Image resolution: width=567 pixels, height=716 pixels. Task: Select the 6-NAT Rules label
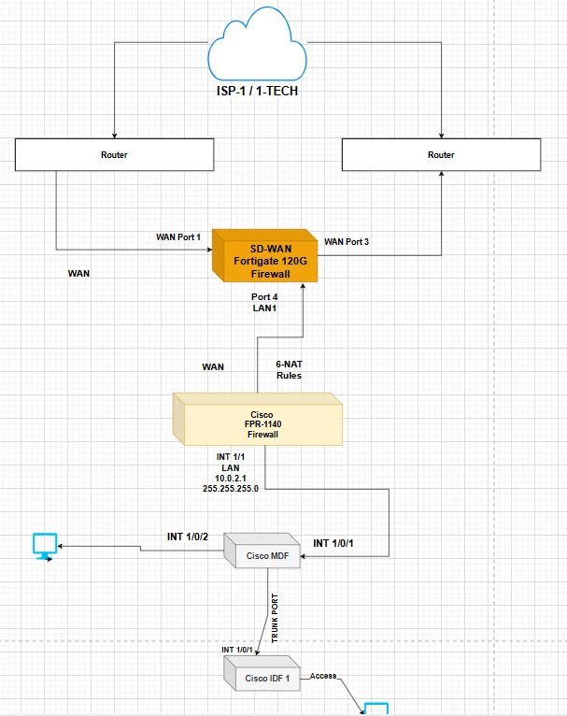coord(290,370)
